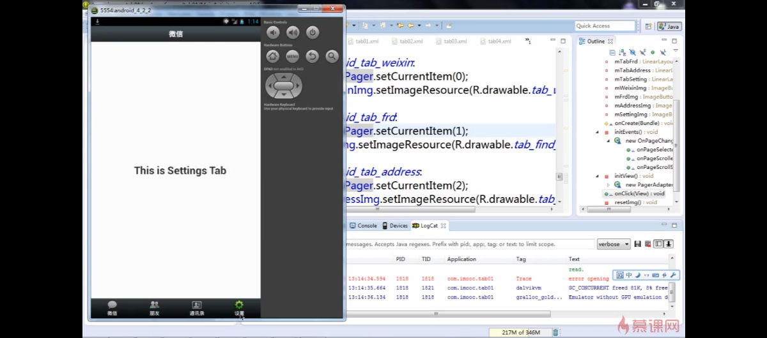Save LogCat messages via disk icon
This screenshot has height=338, width=767.
(x=638, y=244)
